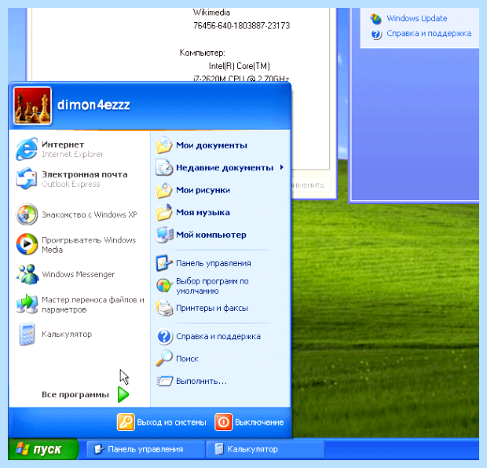The height and width of the screenshot is (468, 487).
Task: Click the help icon beside Справка и поддержка in side panel
Action: point(375,34)
